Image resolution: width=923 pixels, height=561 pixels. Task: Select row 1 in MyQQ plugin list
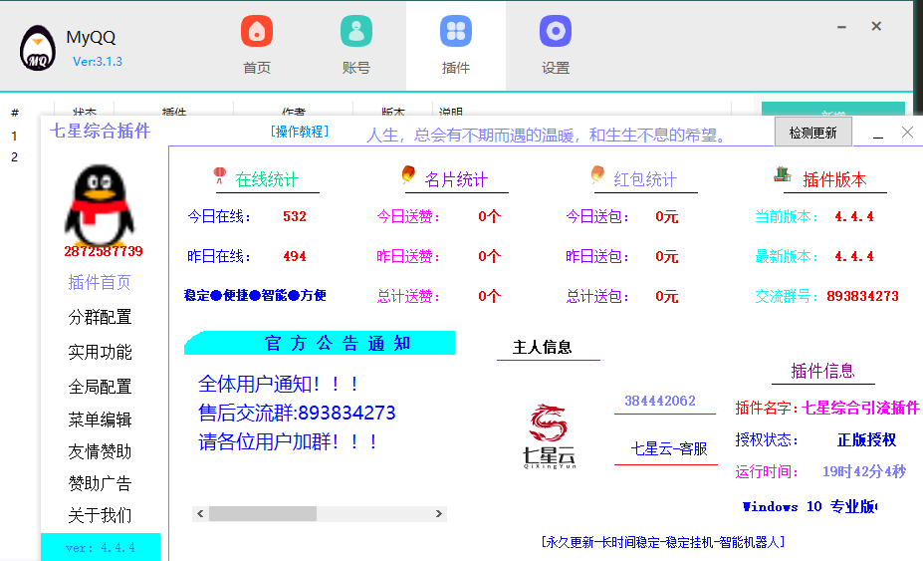click(x=14, y=137)
